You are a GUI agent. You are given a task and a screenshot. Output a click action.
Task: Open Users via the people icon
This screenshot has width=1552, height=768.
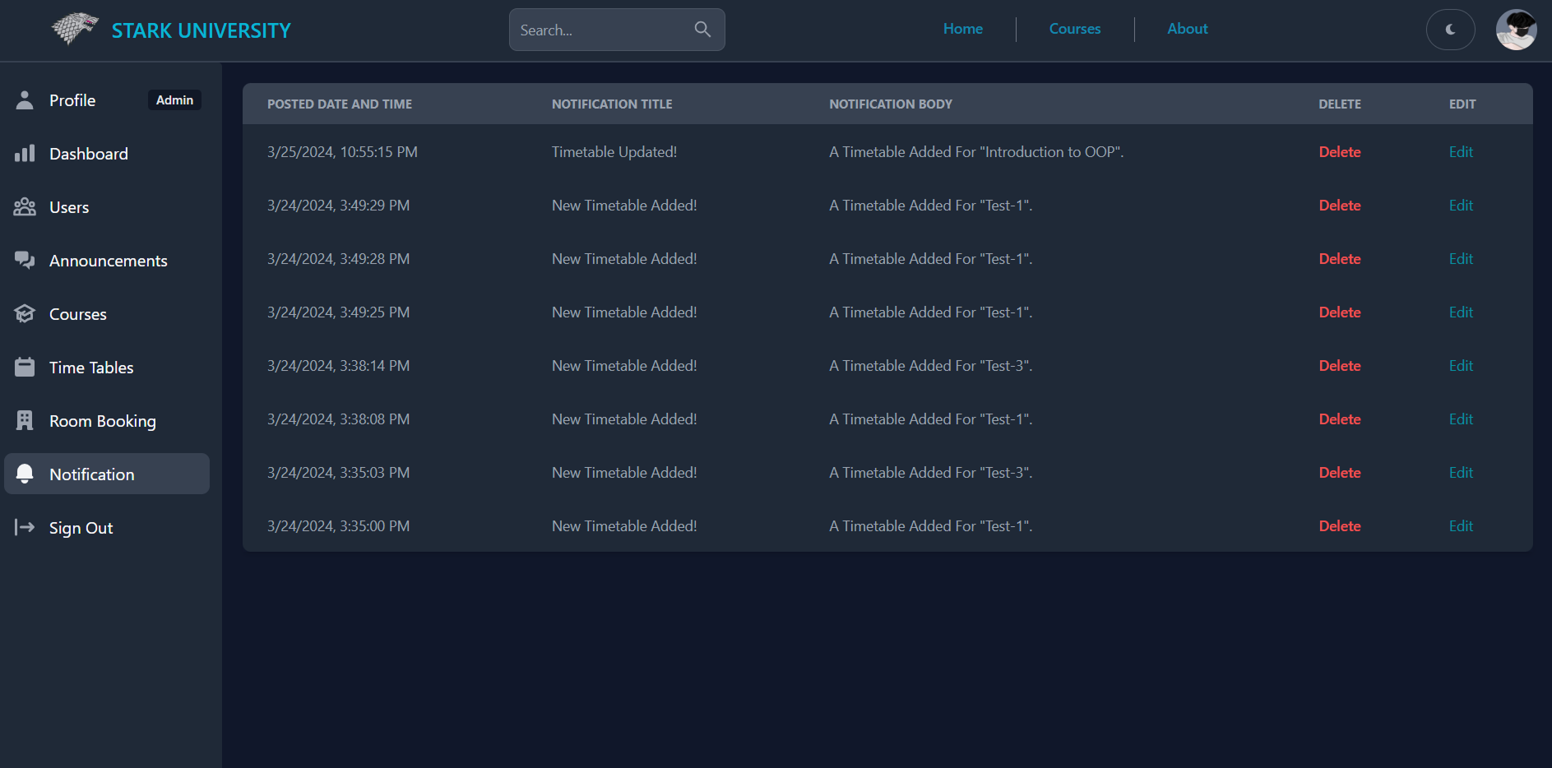(x=25, y=206)
